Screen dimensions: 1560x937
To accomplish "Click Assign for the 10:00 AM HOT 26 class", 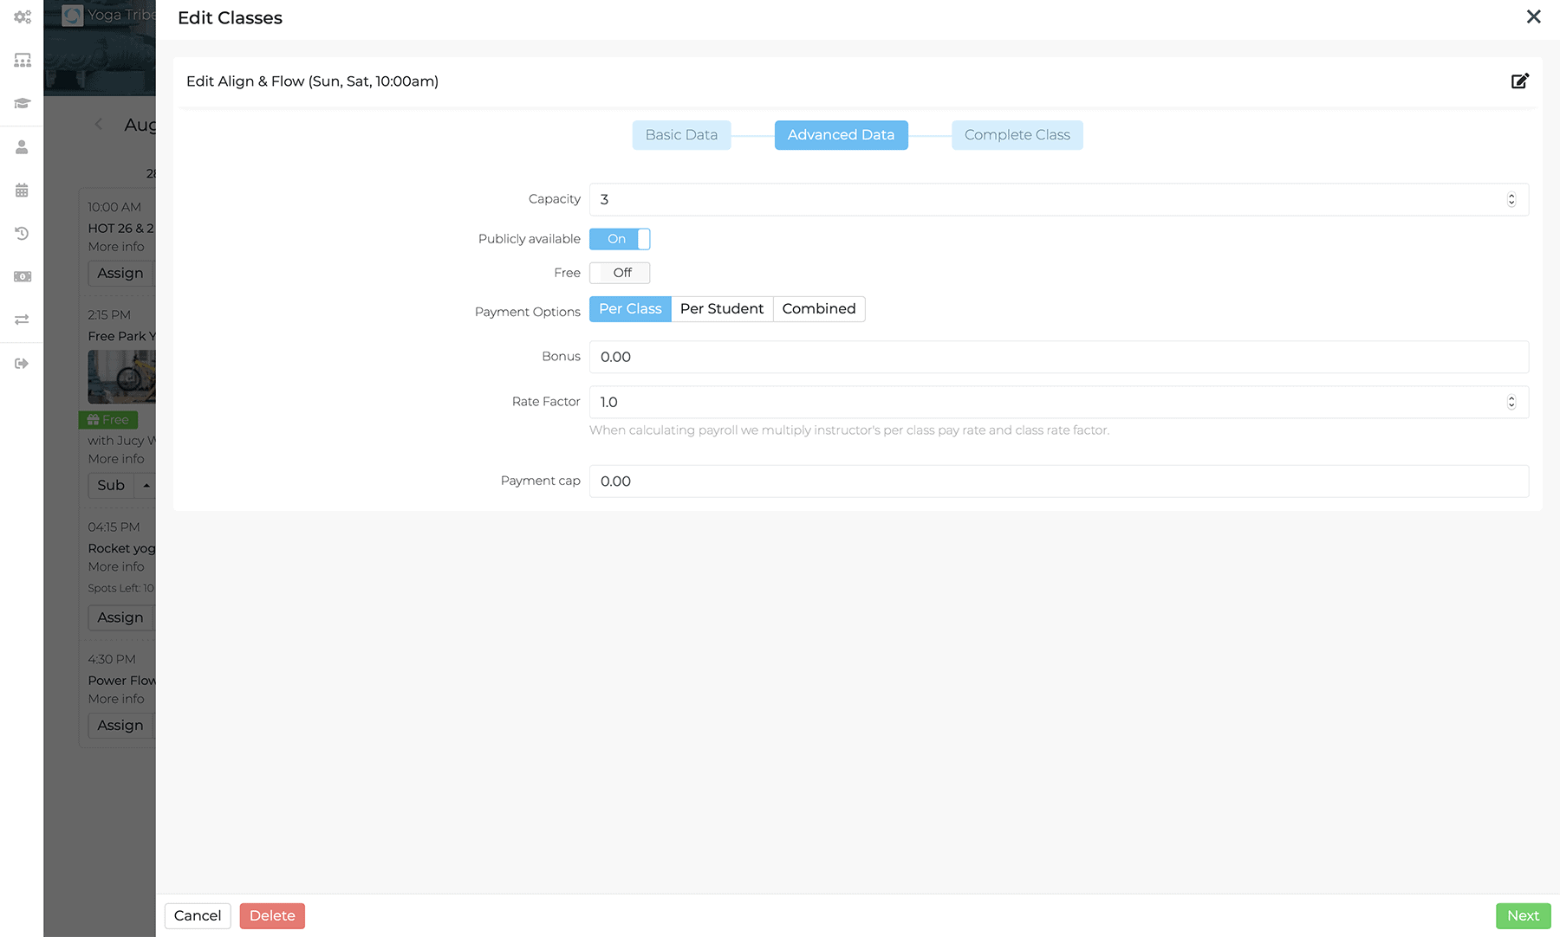I will coord(120,274).
